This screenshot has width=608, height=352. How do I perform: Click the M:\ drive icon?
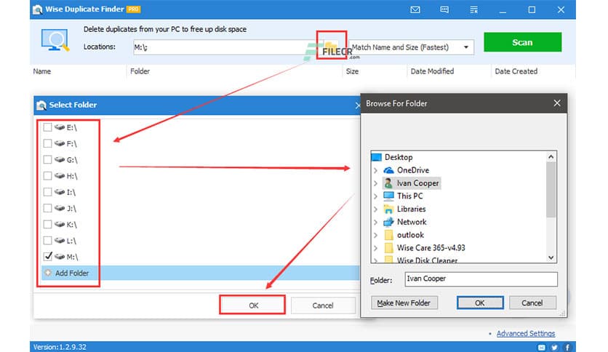(60, 257)
